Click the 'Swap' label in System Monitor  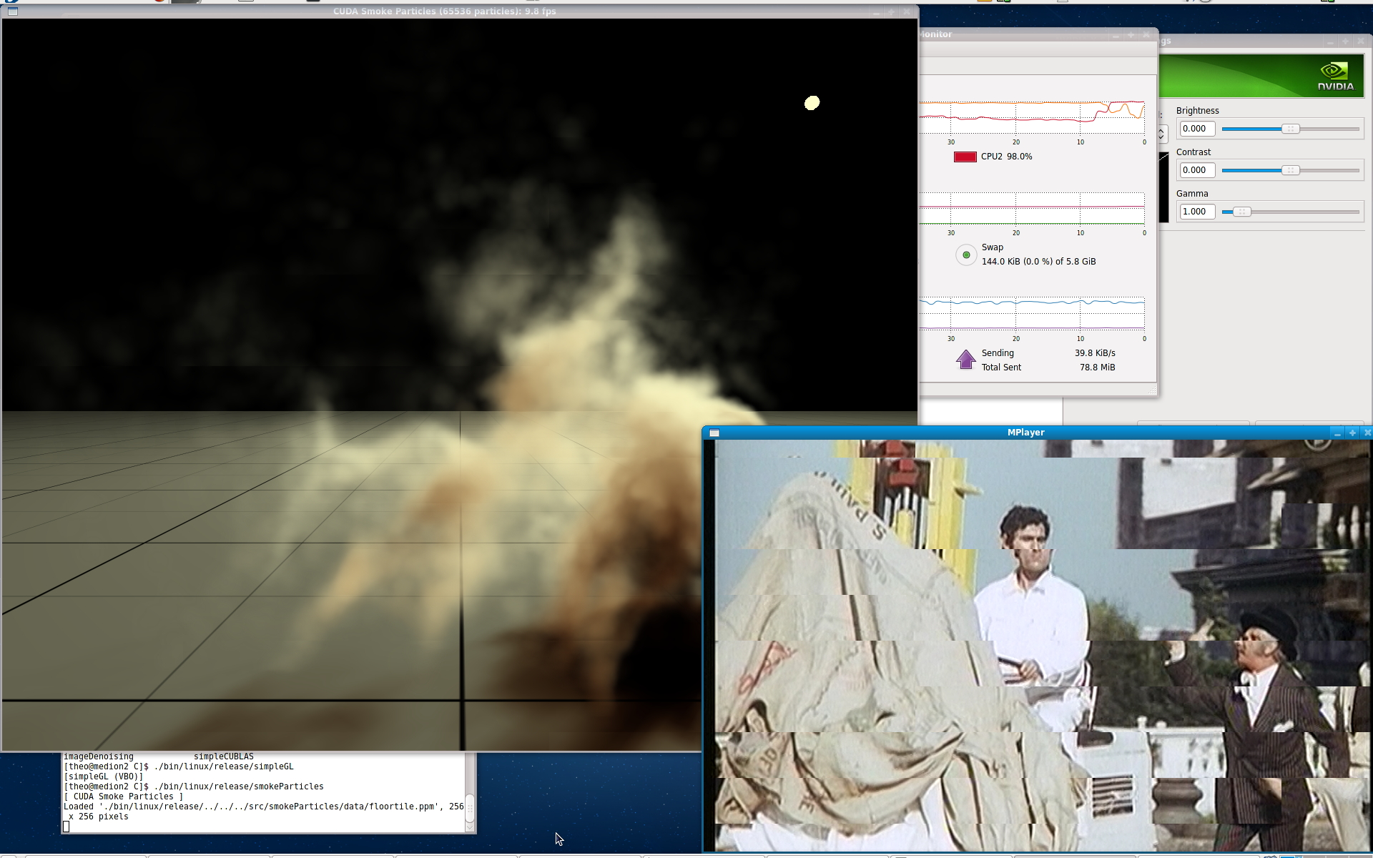pos(992,247)
